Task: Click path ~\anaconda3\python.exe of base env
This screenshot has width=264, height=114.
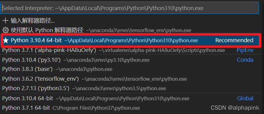Action: coord(84,69)
